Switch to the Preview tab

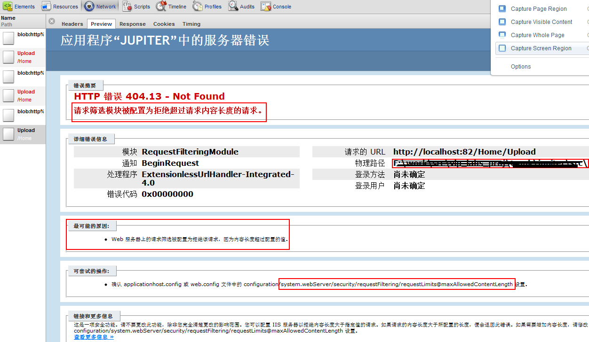click(101, 24)
